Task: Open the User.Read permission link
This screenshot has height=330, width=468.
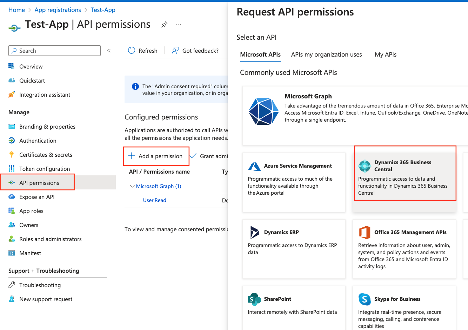Action: [x=155, y=200]
